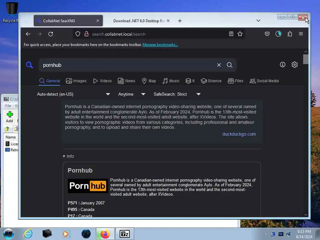Image resolution: width=320 pixels, height=240 pixels.
Task: Click the up-folder icon in 7-Zip
Action: pos(7,129)
